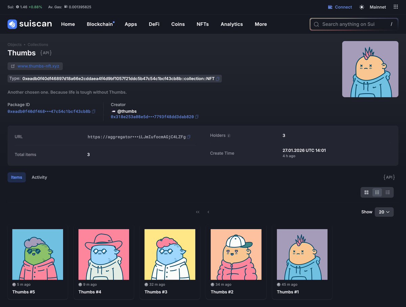Open search with the magnifier icon

click(316, 24)
